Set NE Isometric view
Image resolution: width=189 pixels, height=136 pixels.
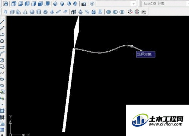point(69,4)
